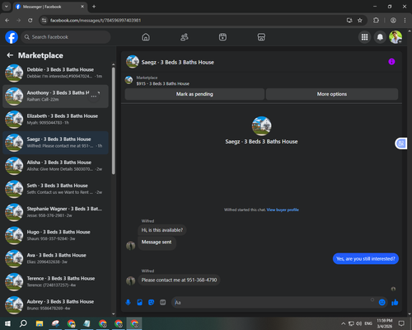Open Terence's 3 Beds 3 Baths conversation

[55, 281]
